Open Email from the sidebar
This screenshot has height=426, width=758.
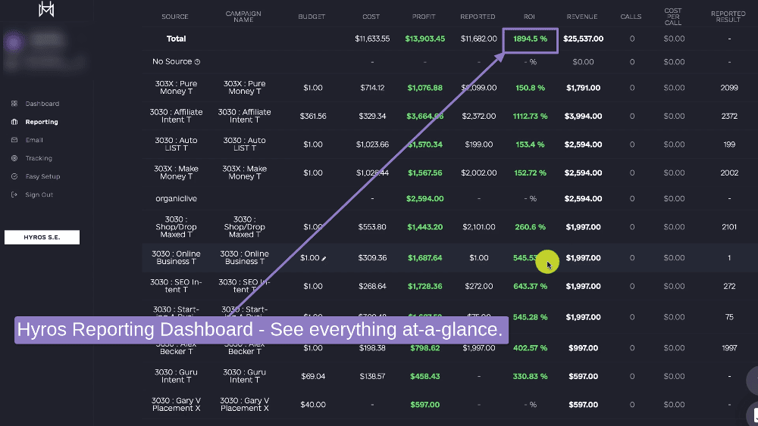pos(34,140)
